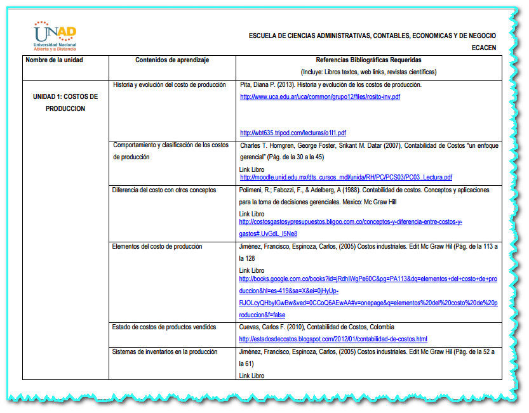Click 'Diferencia del costo con otros conceptos'
Screen dimensions: 529x413
click(x=164, y=190)
